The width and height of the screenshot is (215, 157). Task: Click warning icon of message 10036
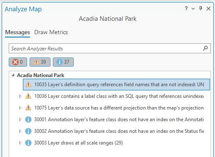point(28,96)
